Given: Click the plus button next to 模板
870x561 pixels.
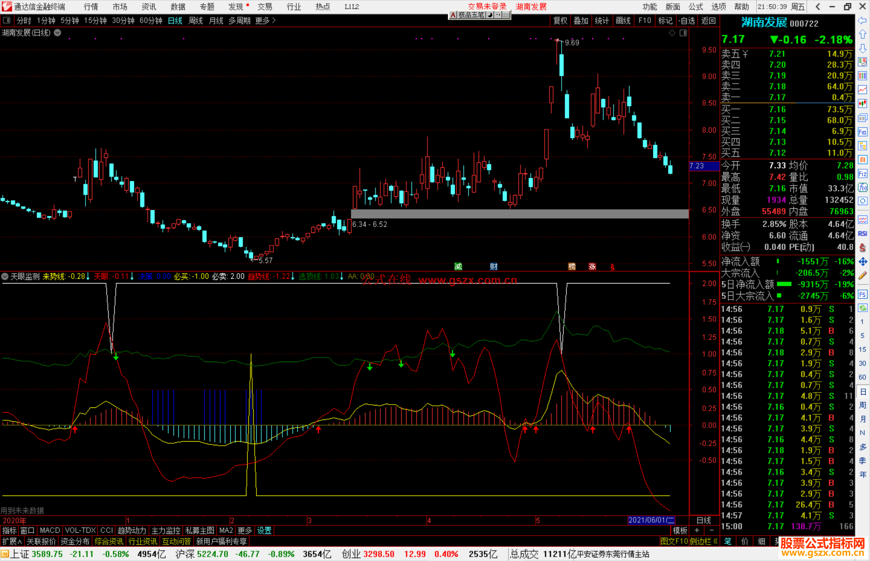Looking at the screenshot, I should click(x=697, y=530).
